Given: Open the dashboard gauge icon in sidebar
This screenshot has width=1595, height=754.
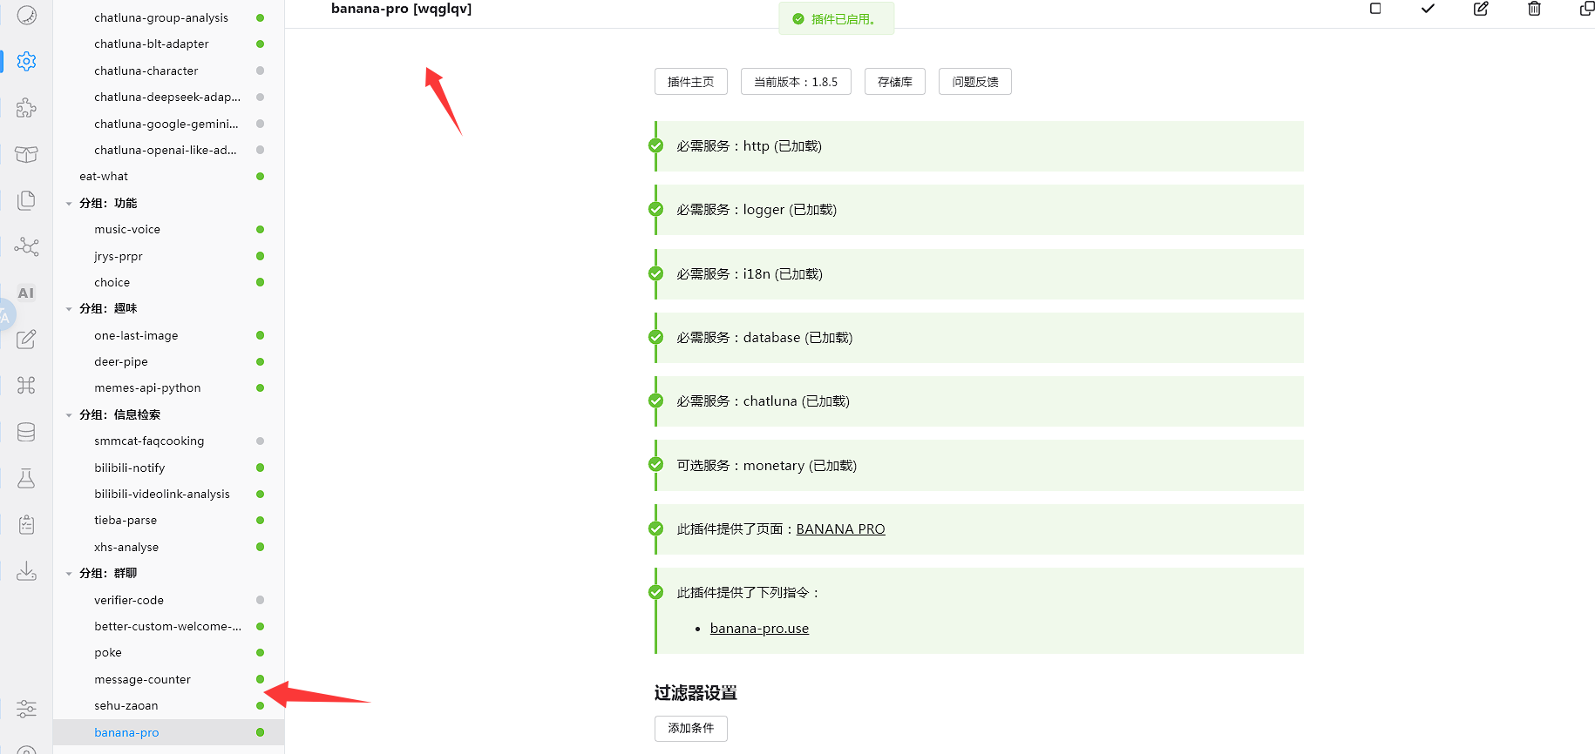Looking at the screenshot, I should point(27,15).
